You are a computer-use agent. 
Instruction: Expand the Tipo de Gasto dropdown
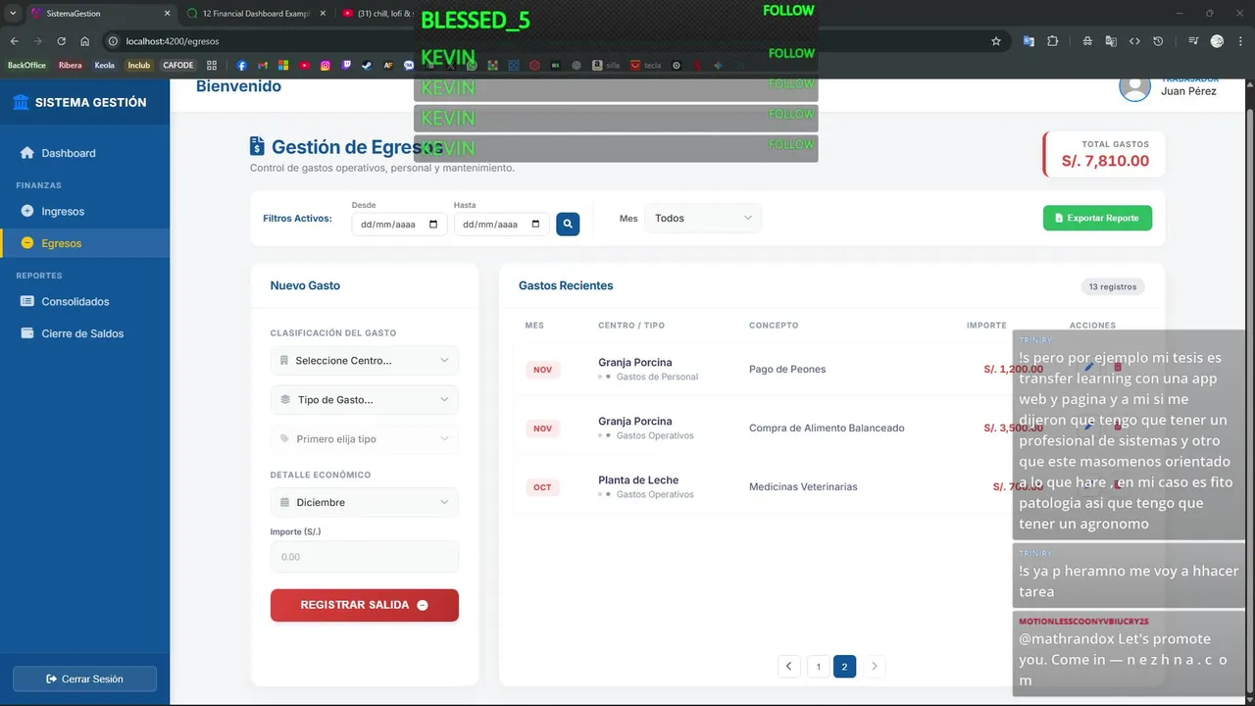(x=365, y=400)
